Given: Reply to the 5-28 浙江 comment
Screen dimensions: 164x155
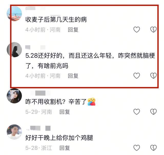Looking at the screenshot, I should [65, 148].
